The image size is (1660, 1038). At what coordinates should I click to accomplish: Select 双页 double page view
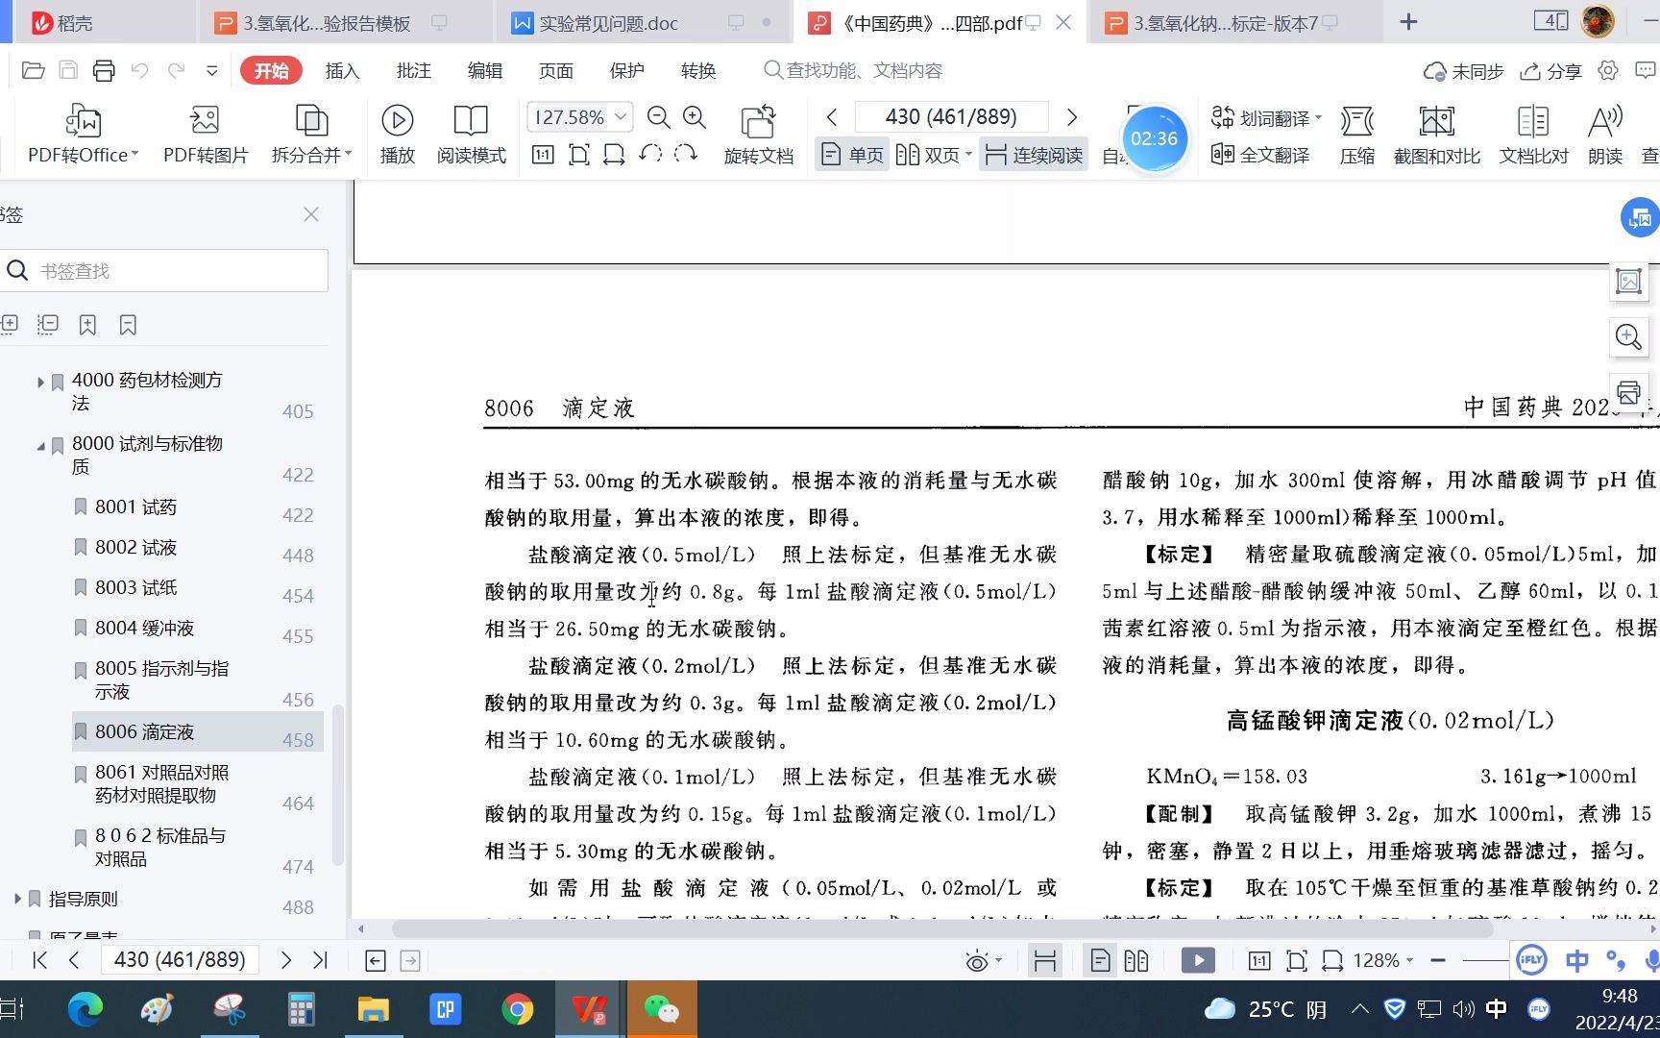point(934,155)
